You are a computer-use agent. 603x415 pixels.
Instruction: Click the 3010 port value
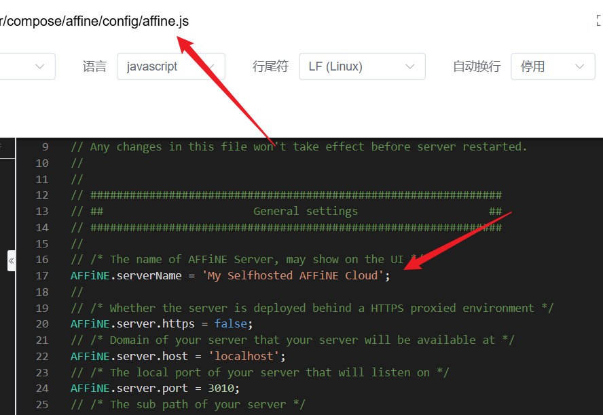click(224, 388)
